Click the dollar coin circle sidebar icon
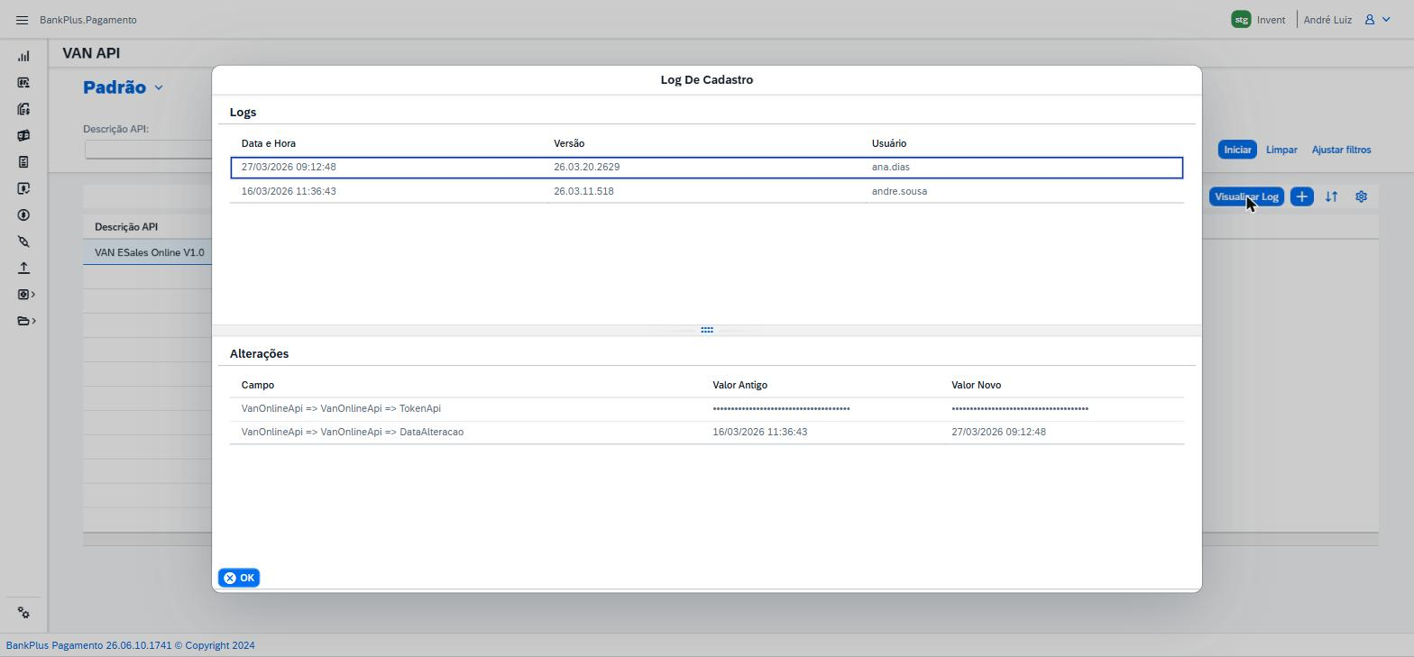The image size is (1414, 657). [23, 215]
